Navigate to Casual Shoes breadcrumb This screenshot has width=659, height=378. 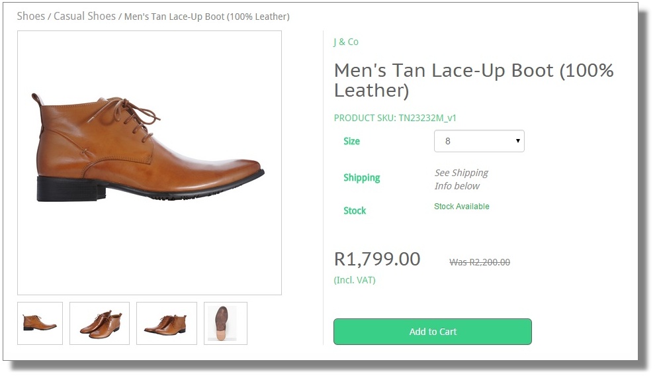click(84, 16)
